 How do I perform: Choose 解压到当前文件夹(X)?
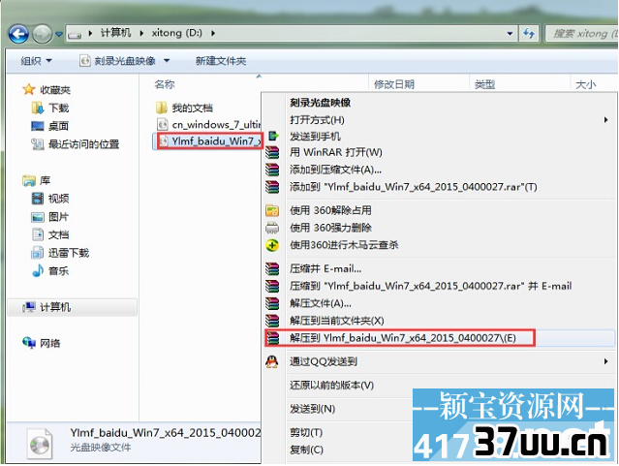pyautogui.click(x=337, y=321)
